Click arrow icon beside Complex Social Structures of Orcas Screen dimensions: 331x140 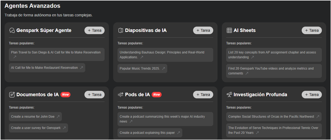click(318, 117)
